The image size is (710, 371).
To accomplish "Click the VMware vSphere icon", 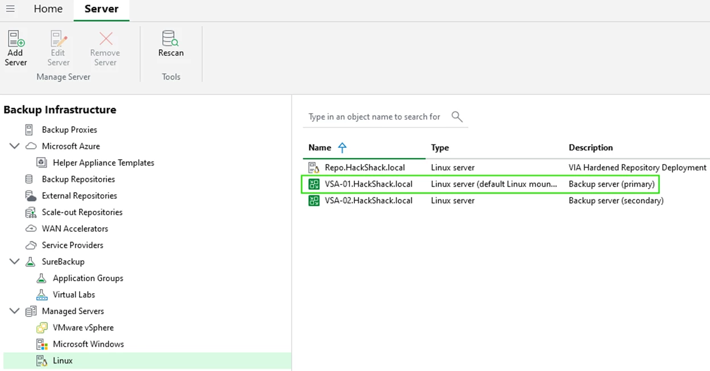I will (x=42, y=327).
